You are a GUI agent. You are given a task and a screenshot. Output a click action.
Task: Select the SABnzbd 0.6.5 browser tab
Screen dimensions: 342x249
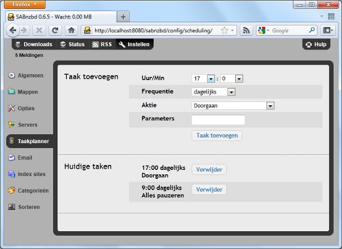61,17
